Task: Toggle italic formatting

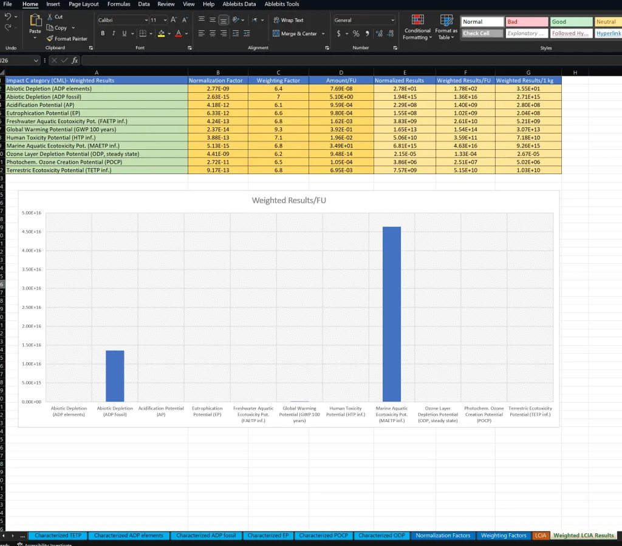Action: coord(114,33)
